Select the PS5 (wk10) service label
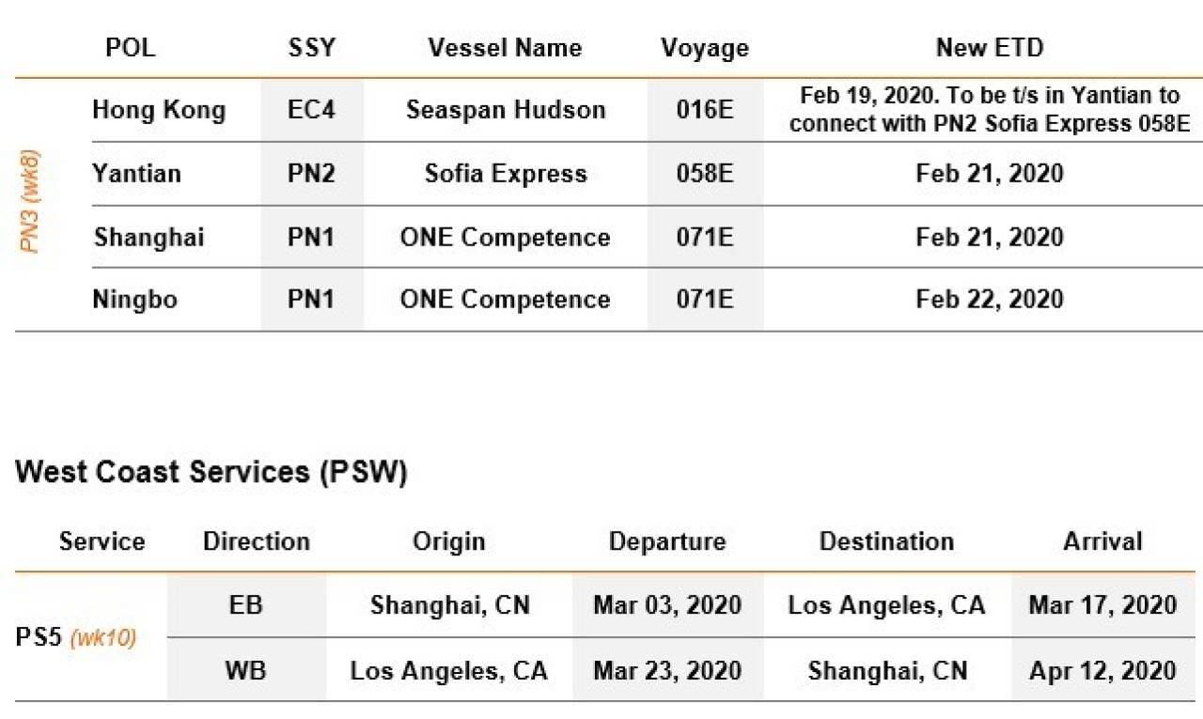 click(x=76, y=637)
